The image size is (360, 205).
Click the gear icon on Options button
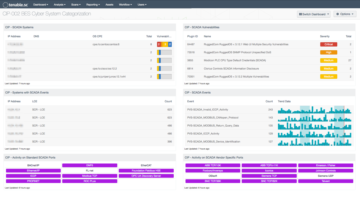coord(338,14)
